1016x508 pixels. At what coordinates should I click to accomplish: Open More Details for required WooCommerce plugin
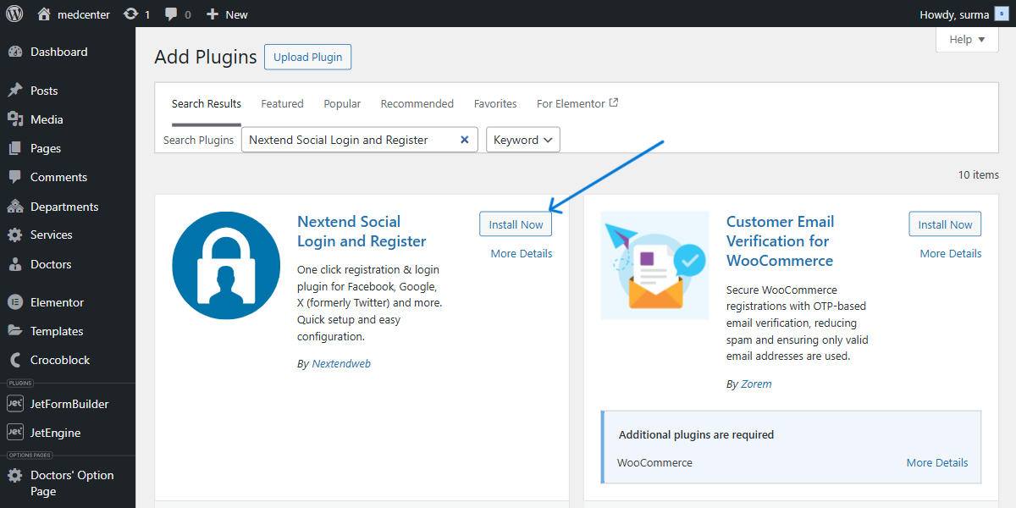(x=937, y=462)
